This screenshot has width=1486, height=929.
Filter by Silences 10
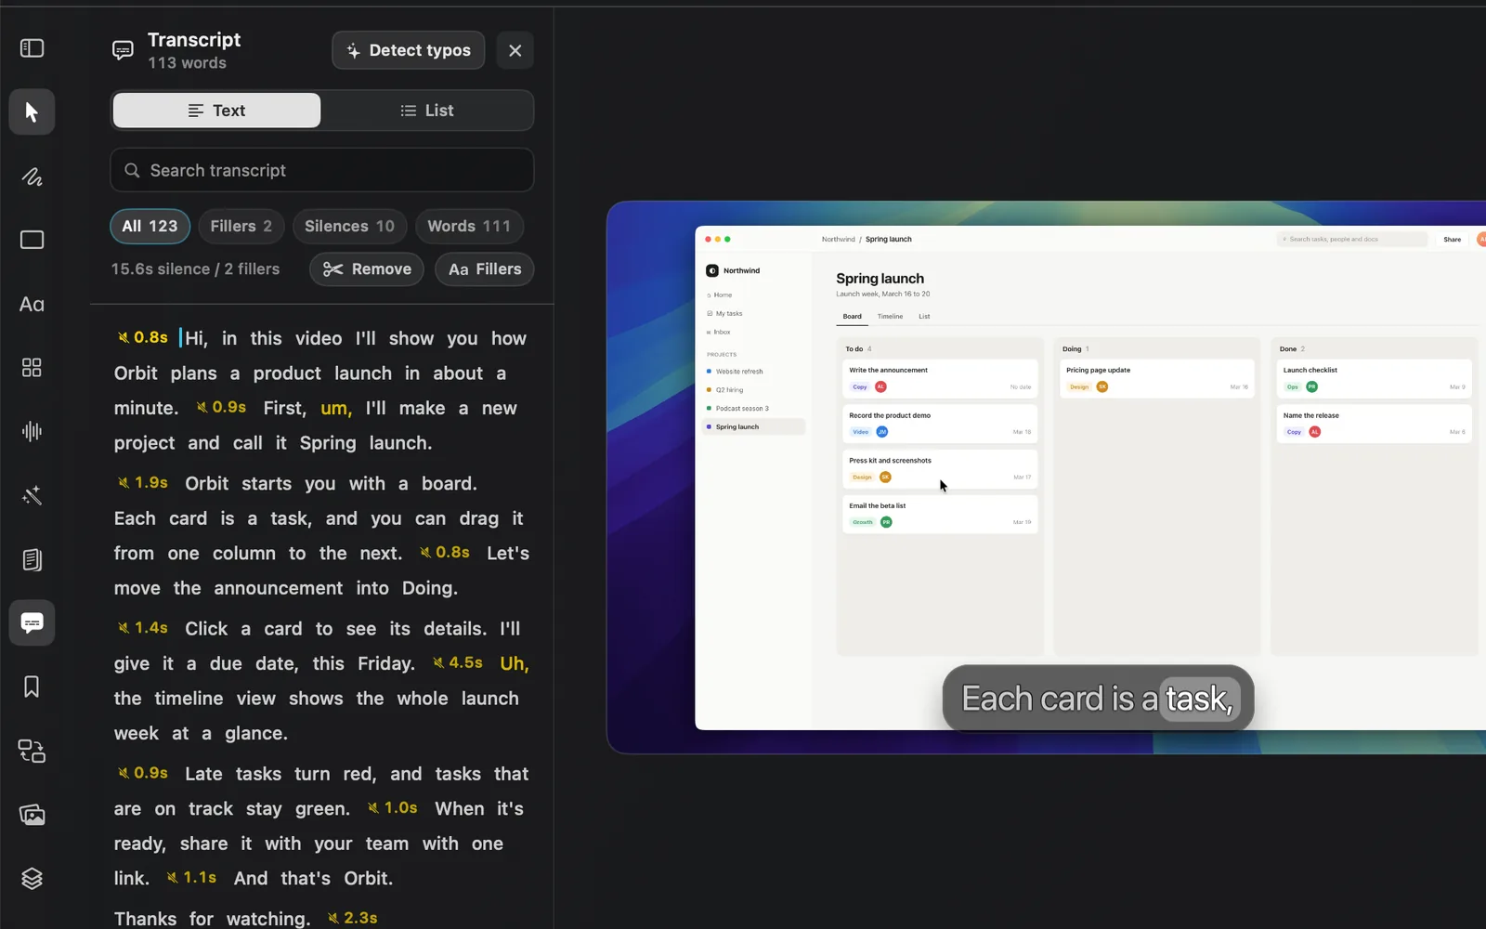point(349,226)
